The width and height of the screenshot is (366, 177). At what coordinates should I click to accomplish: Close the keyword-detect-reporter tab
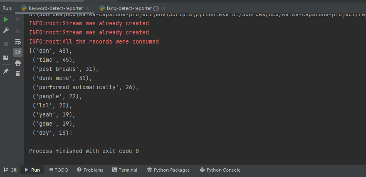pos(87,8)
